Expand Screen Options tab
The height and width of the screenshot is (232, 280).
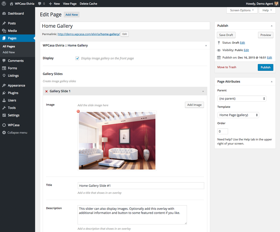[x=242, y=10]
